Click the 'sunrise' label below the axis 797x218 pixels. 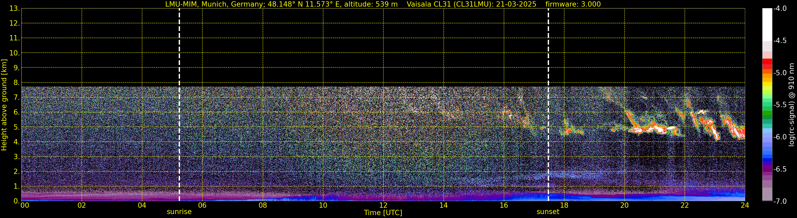pos(179,212)
